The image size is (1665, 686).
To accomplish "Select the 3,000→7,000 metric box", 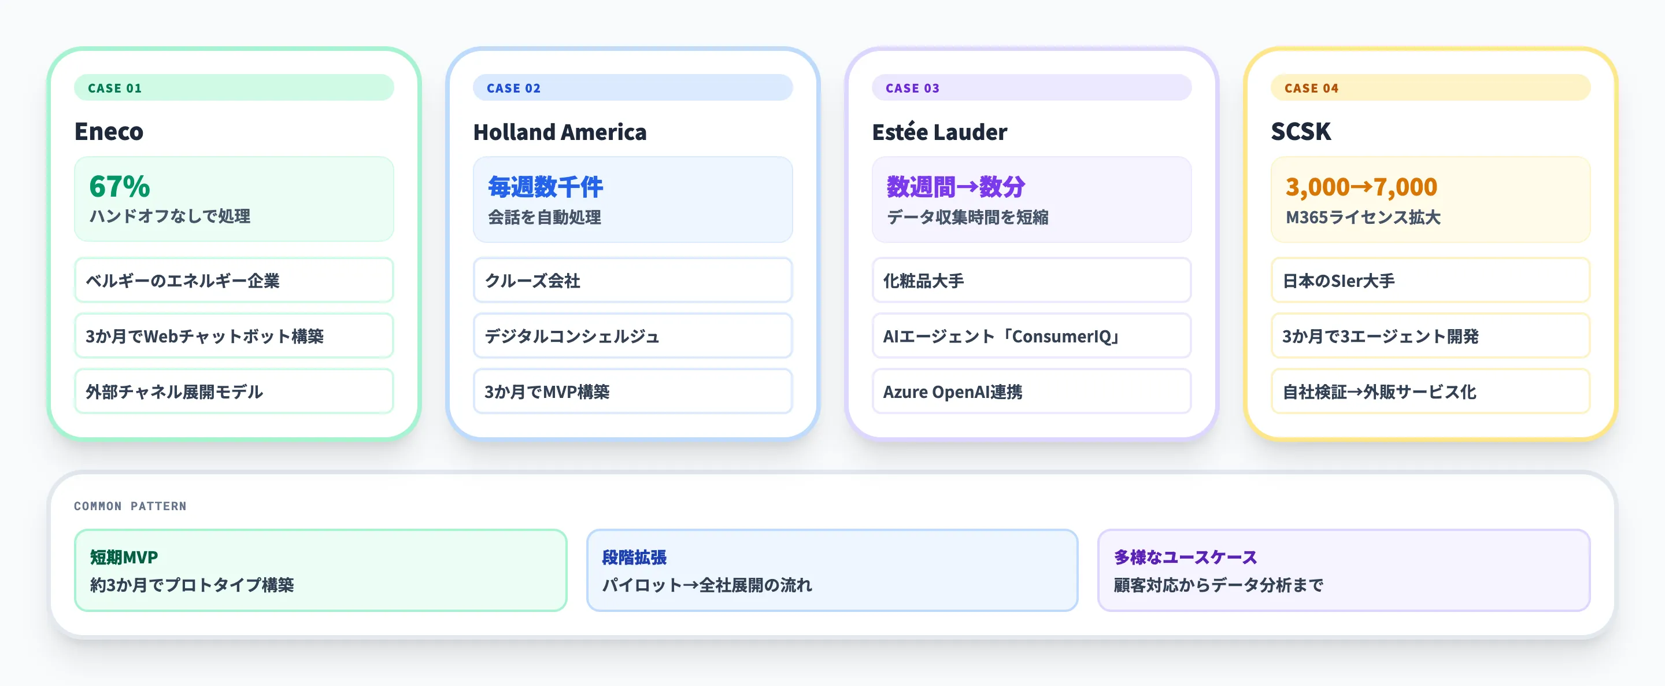I will click(1430, 199).
